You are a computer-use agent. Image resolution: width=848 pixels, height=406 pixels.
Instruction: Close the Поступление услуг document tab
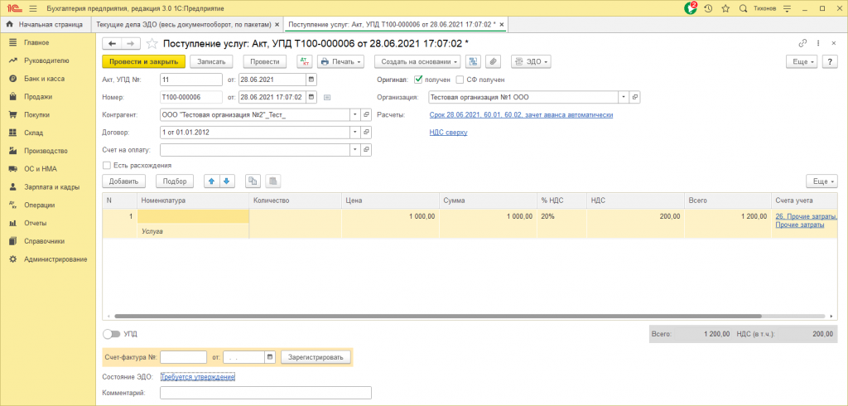501,24
